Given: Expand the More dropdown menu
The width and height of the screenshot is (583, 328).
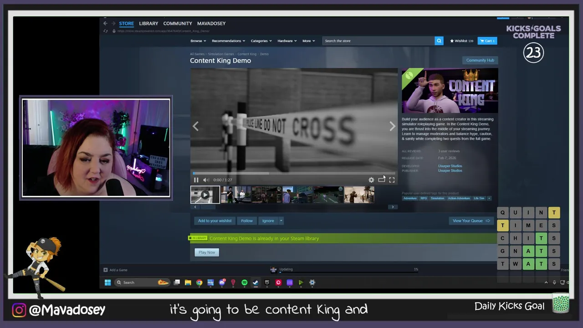Looking at the screenshot, I should (309, 41).
